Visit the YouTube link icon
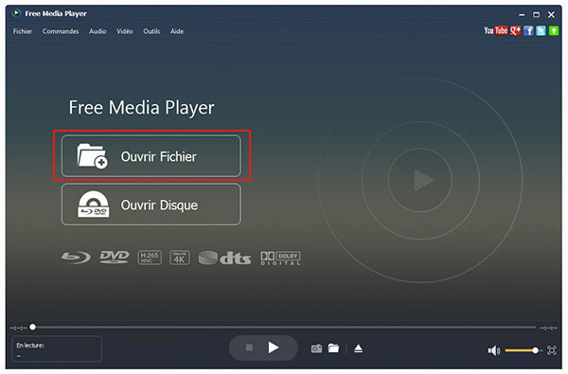The width and height of the screenshot is (568, 374). click(495, 31)
